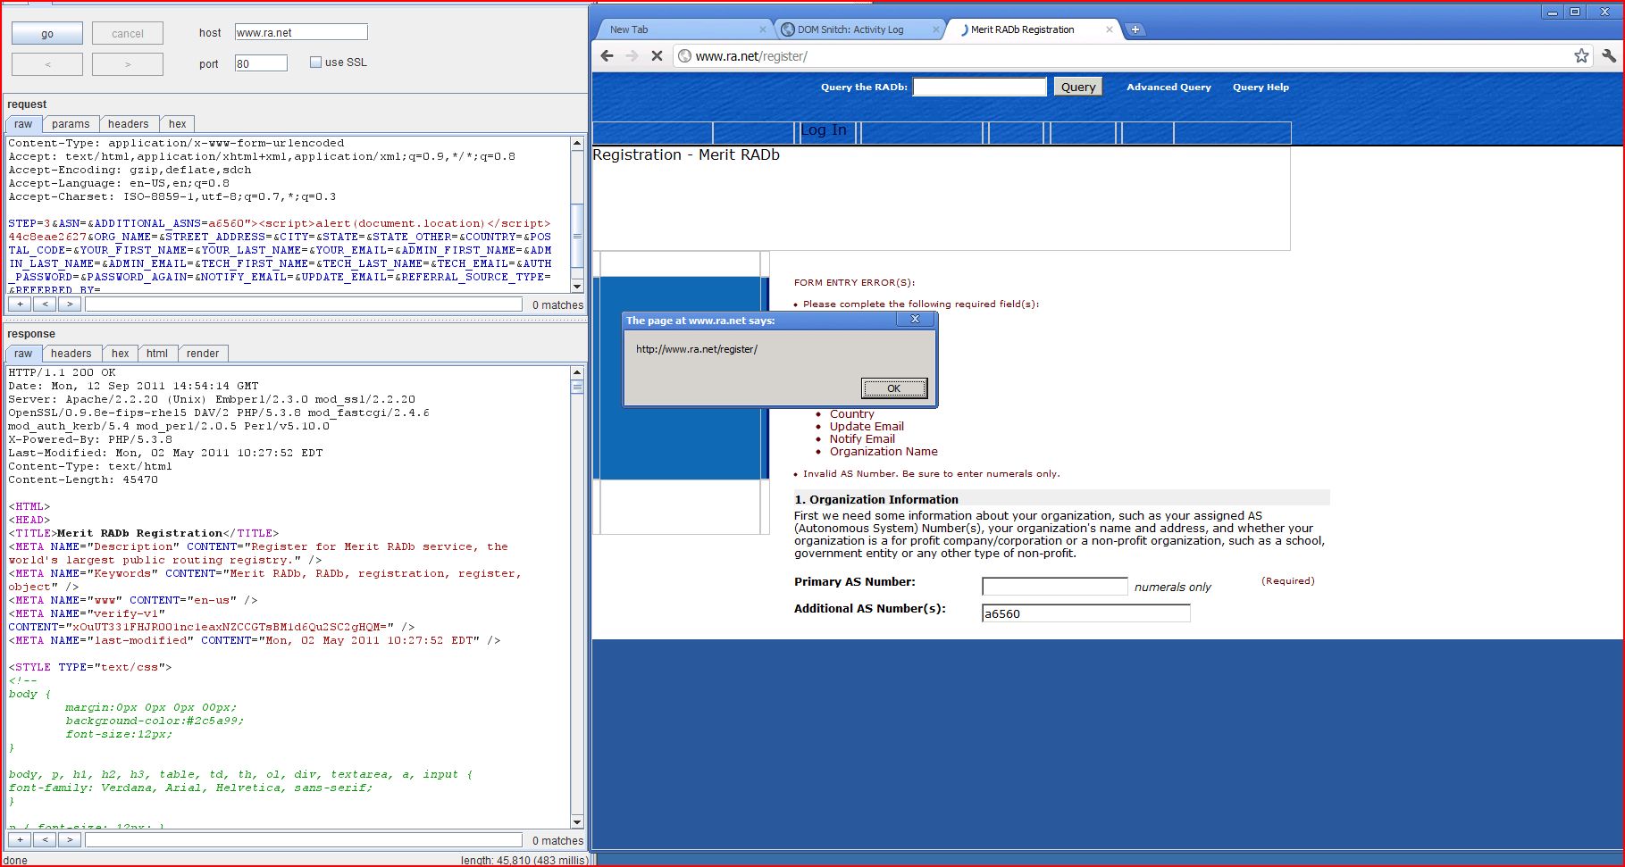1625x867 pixels.
Task: Click the go button in Burp Repeater
Action: [x=47, y=34]
